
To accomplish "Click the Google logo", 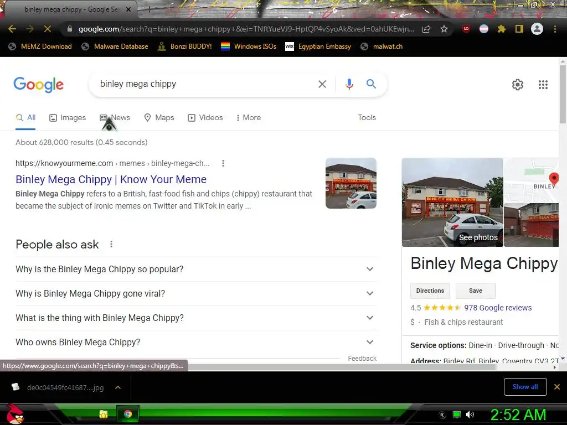I will (38, 85).
